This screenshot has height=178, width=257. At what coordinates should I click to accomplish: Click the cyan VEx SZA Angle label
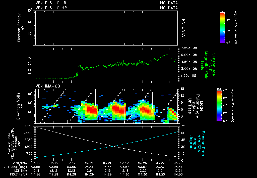[197, 143]
